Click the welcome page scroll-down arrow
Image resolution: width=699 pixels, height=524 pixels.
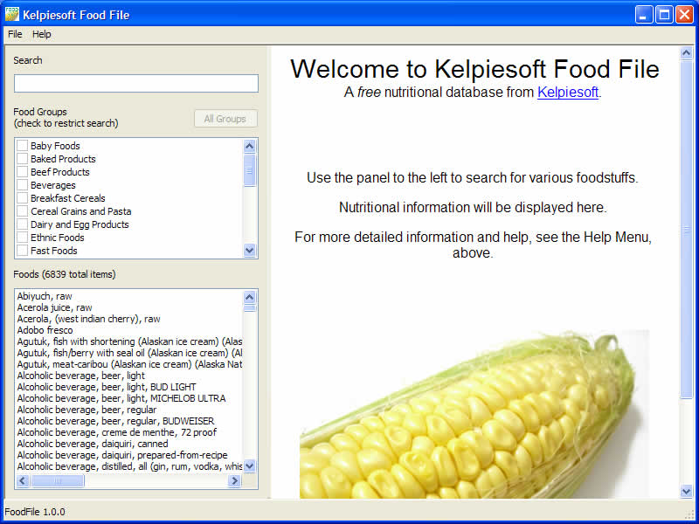coord(687,492)
